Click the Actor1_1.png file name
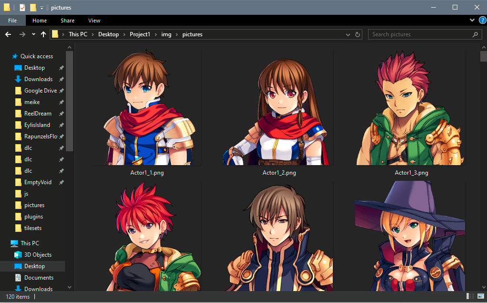487x303 pixels. 147,173
